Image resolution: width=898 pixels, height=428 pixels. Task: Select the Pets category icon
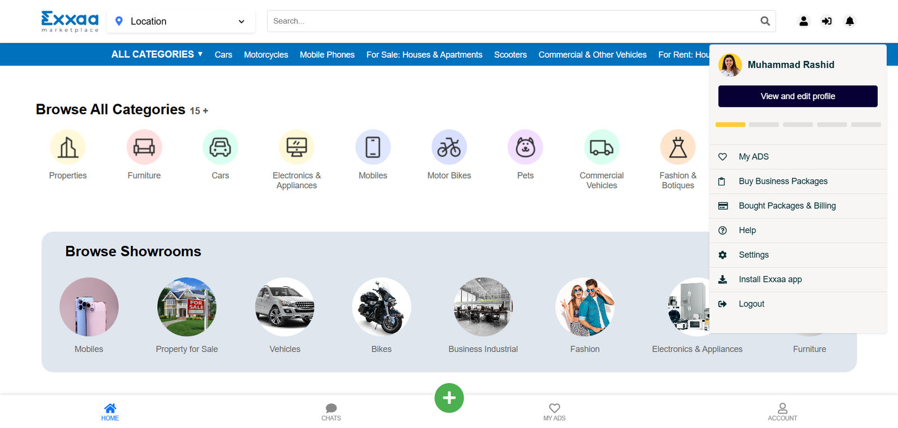point(525,147)
